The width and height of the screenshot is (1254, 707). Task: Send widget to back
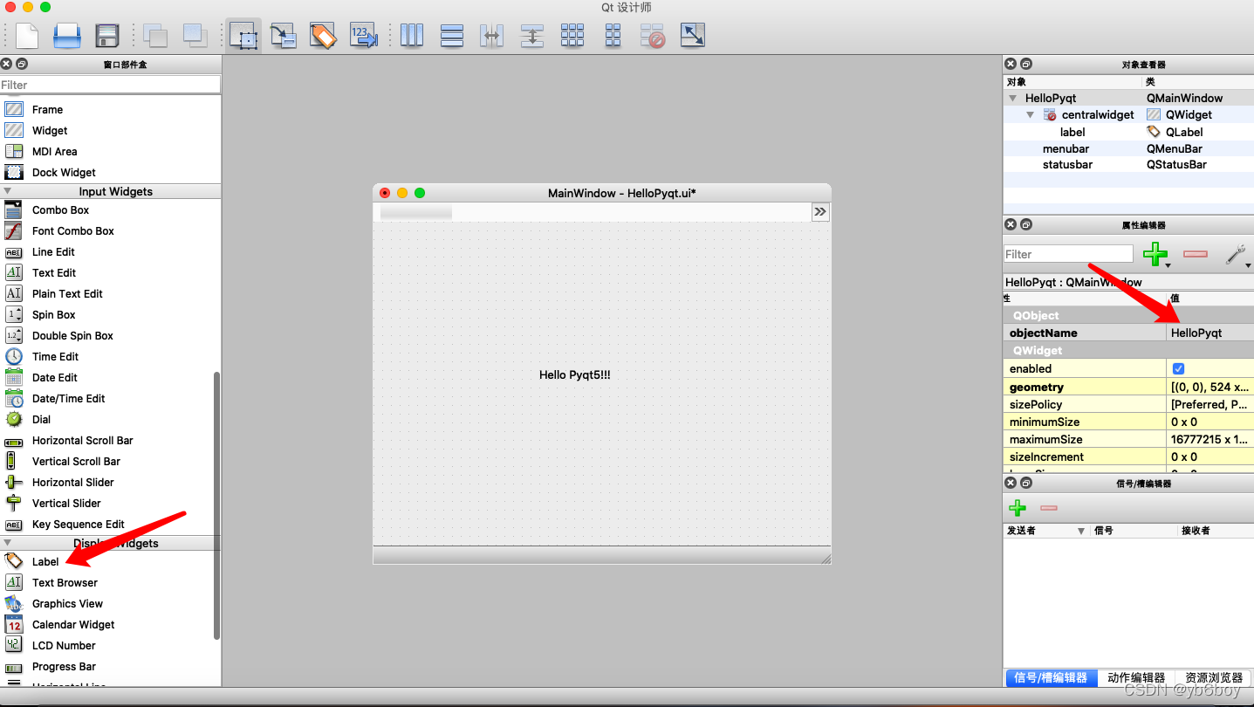(x=155, y=35)
